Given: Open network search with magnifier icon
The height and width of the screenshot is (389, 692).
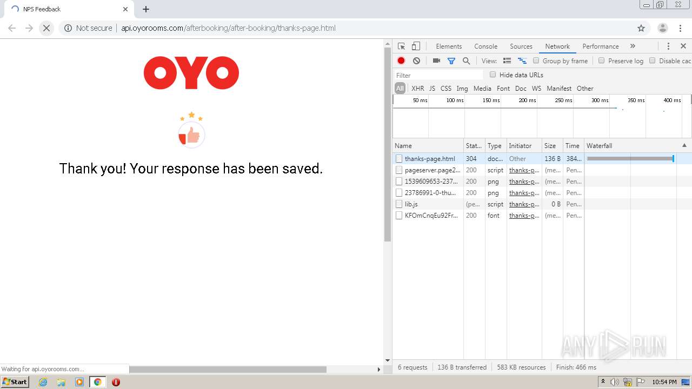Looking at the screenshot, I should click(x=466, y=61).
